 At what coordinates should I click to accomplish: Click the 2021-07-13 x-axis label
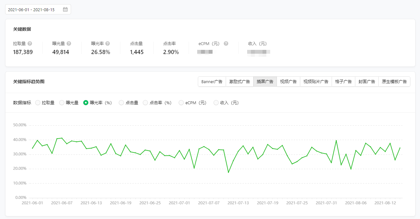238,203
